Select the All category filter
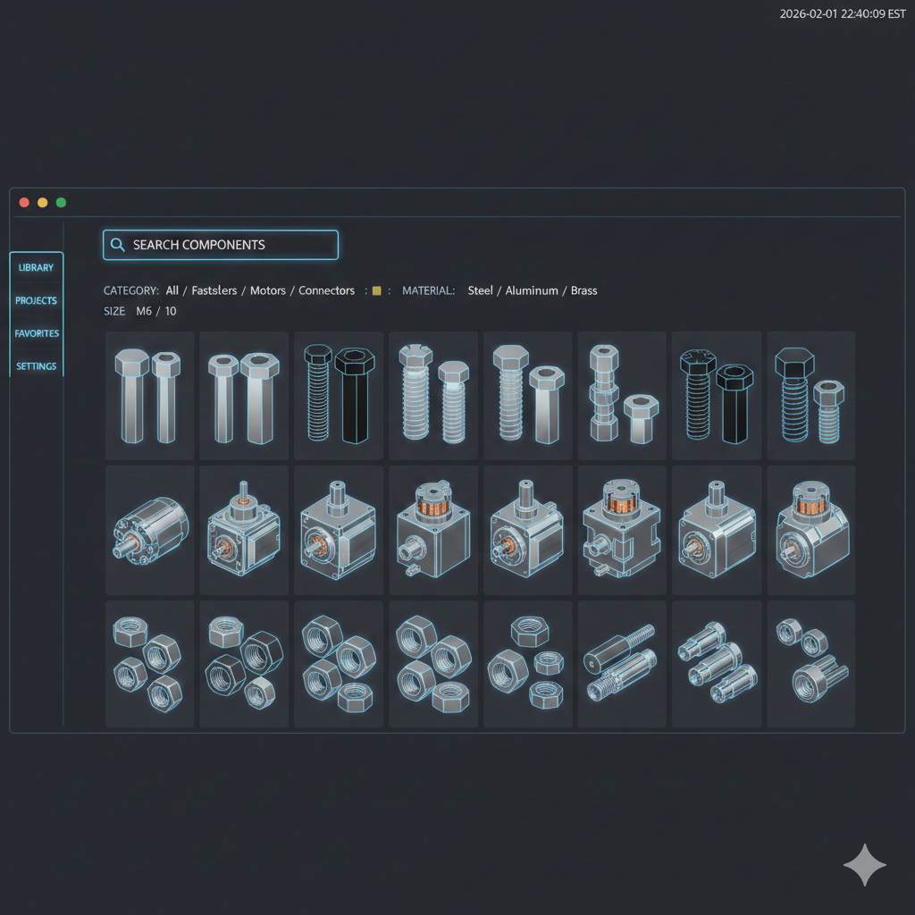The height and width of the screenshot is (915, 915). [171, 290]
